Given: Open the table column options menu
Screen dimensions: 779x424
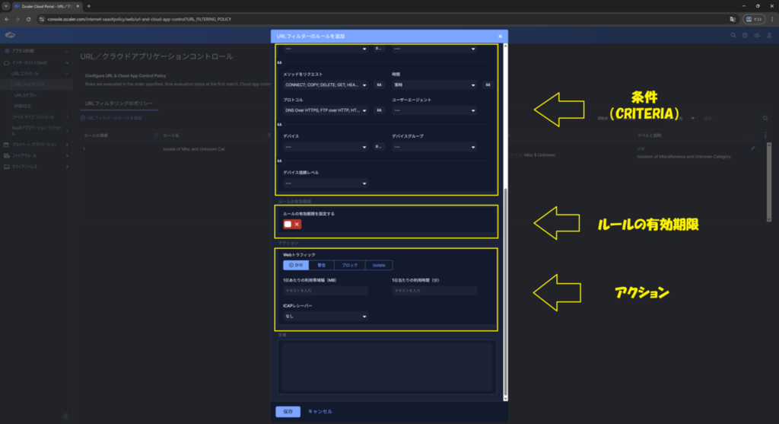Looking at the screenshot, I should click(x=765, y=135).
